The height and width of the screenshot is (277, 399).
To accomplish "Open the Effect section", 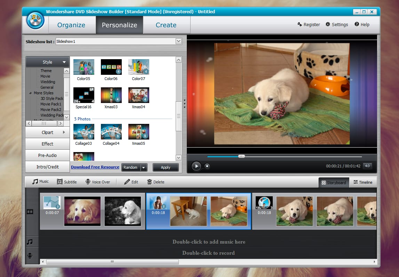I will [47, 144].
